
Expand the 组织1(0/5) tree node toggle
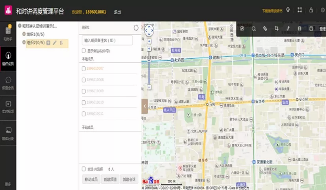tap(24, 34)
